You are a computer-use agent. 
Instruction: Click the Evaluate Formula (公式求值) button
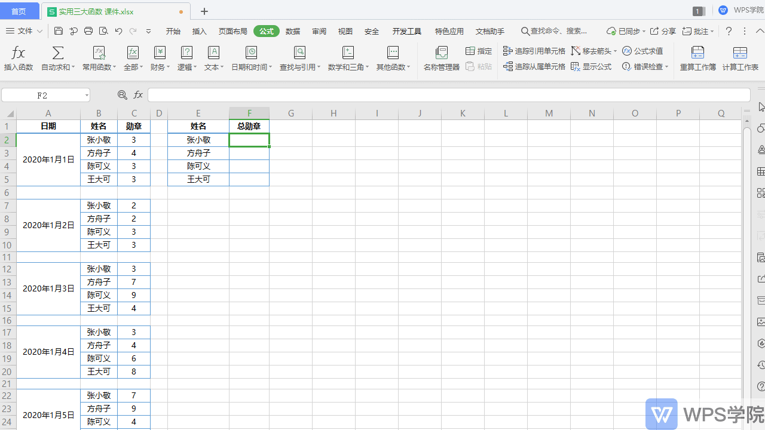click(642, 51)
